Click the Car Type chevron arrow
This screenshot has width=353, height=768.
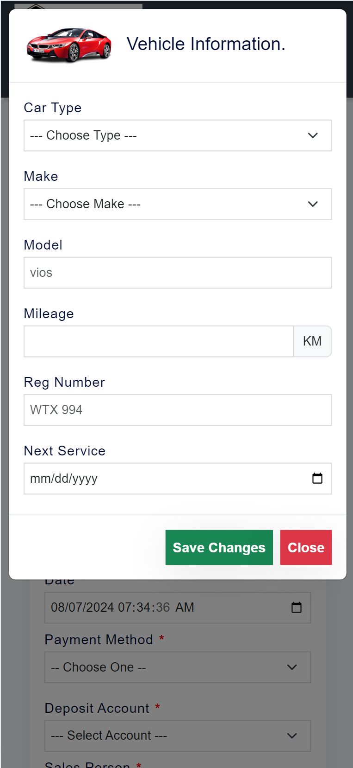tap(313, 135)
